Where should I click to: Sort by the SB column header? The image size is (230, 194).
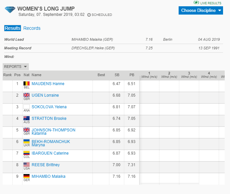(117, 75)
